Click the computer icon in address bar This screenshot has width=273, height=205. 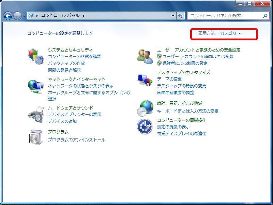(x=31, y=15)
